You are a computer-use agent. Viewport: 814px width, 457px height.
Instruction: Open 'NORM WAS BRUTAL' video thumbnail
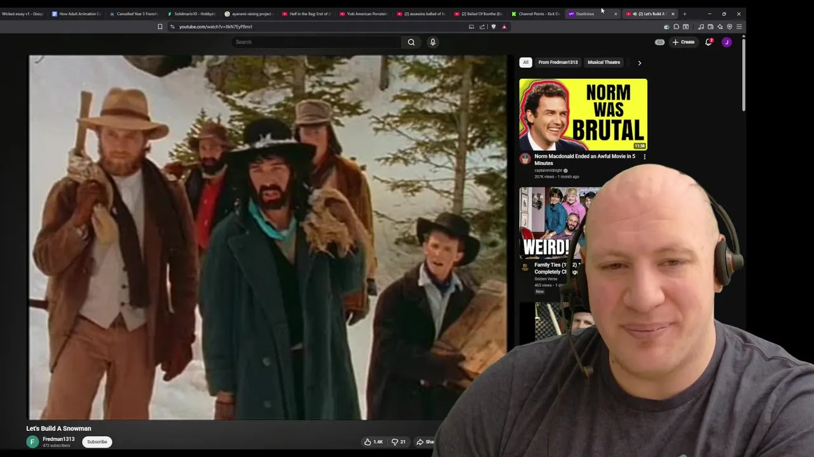pyautogui.click(x=583, y=114)
